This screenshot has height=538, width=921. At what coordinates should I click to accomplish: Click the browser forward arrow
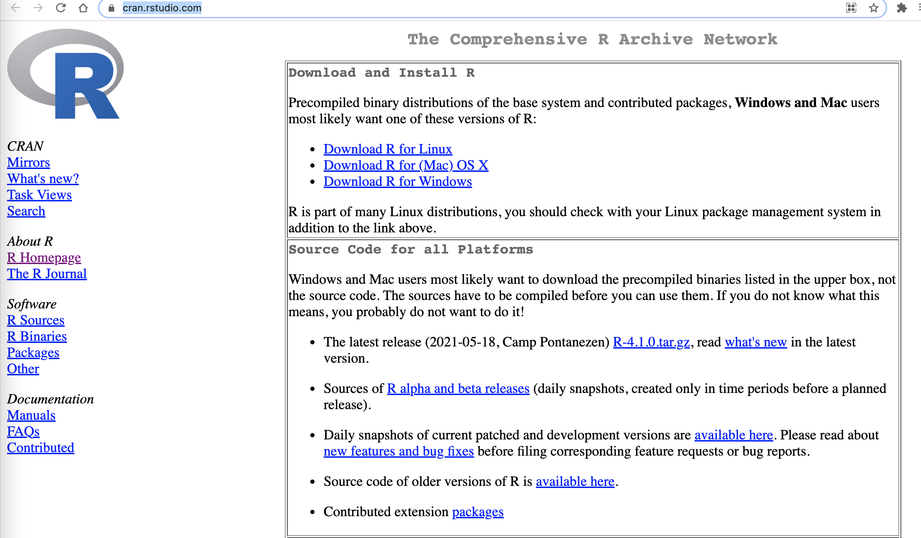tap(38, 8)
